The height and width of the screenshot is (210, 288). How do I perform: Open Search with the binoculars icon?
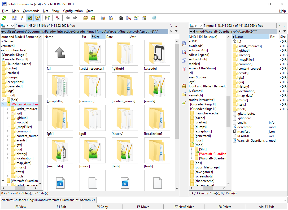click(121, 18)
